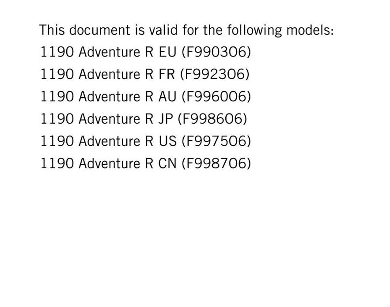The height and width of the screenshot is (307, 390).
Task: Select the 1190 Adventure R EU line
Action: [x=145, y=52]
